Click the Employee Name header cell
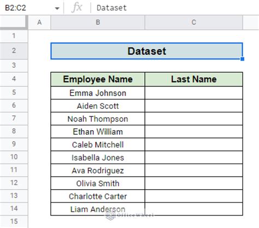 coord(98,79)
